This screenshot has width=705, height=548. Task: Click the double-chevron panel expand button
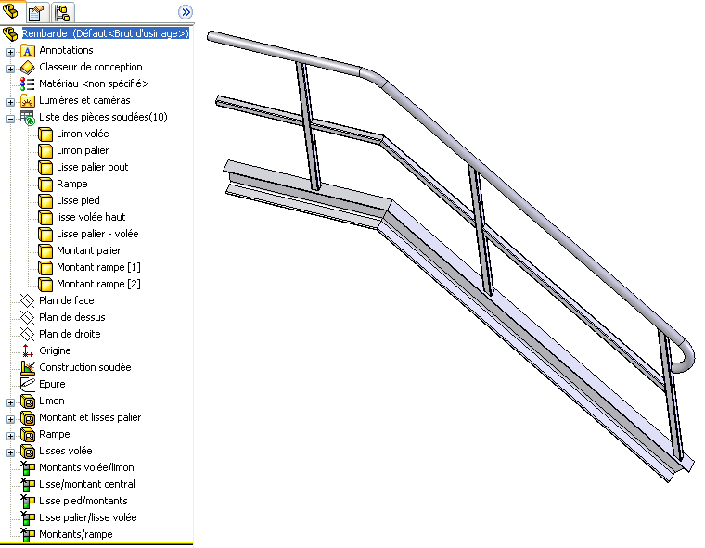186,12
